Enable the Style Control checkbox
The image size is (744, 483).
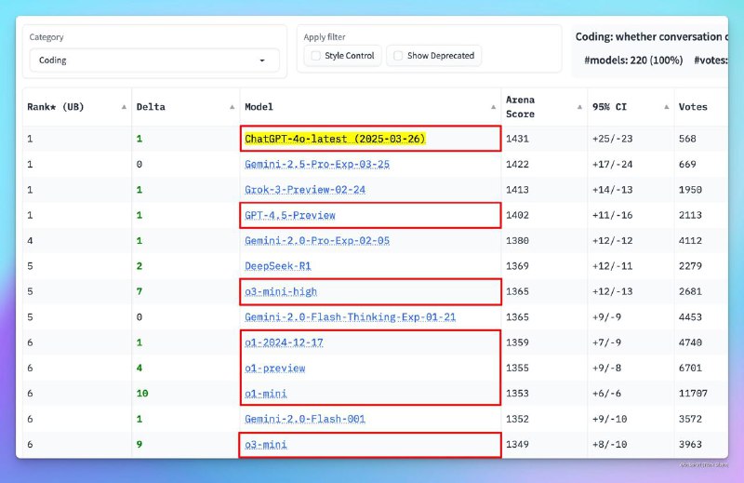point(315,56)
